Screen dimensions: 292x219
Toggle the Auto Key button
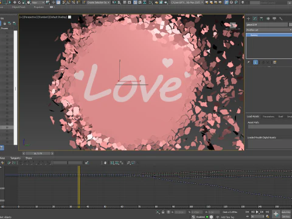click(286, 212)
